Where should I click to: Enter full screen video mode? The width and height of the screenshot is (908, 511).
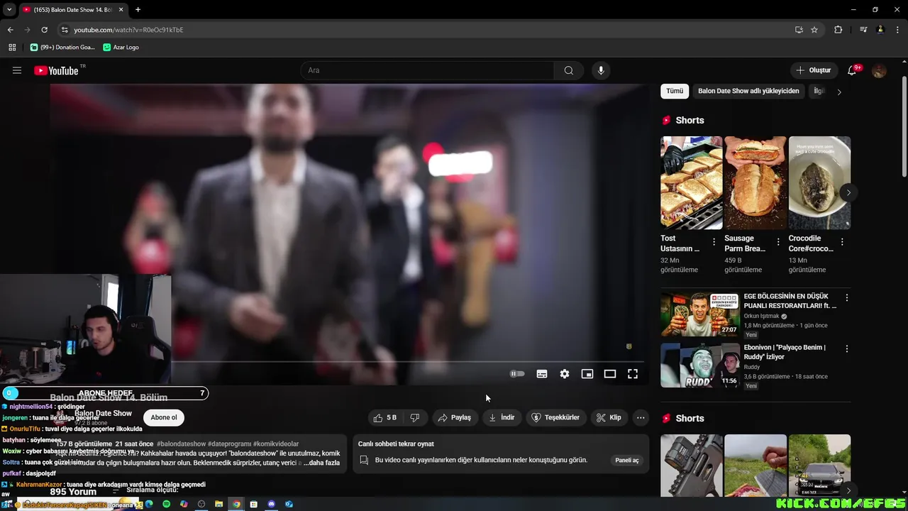633,374
